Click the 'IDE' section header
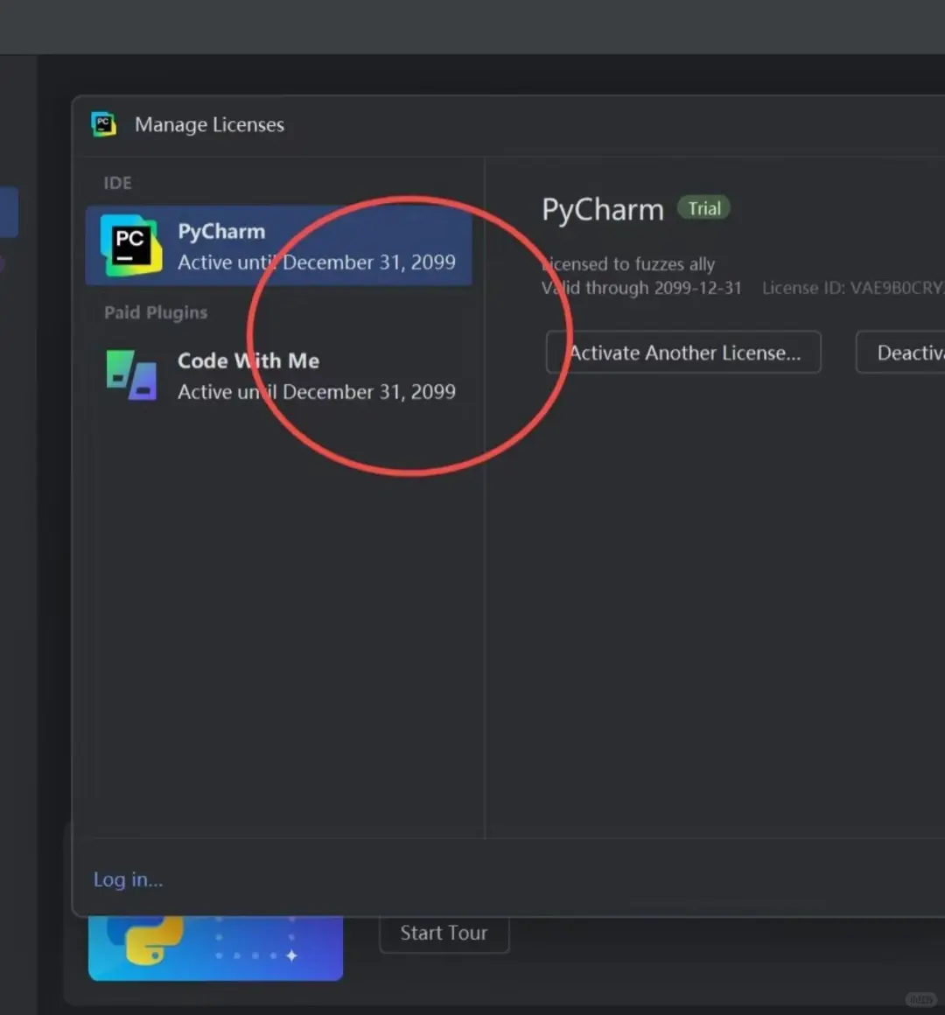This screenshot has height=1015, width=945. coord(118,183)
